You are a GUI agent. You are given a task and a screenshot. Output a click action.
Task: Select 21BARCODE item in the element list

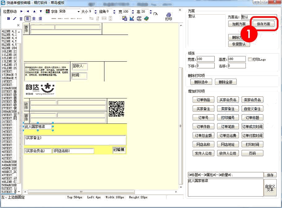point(9,88)
